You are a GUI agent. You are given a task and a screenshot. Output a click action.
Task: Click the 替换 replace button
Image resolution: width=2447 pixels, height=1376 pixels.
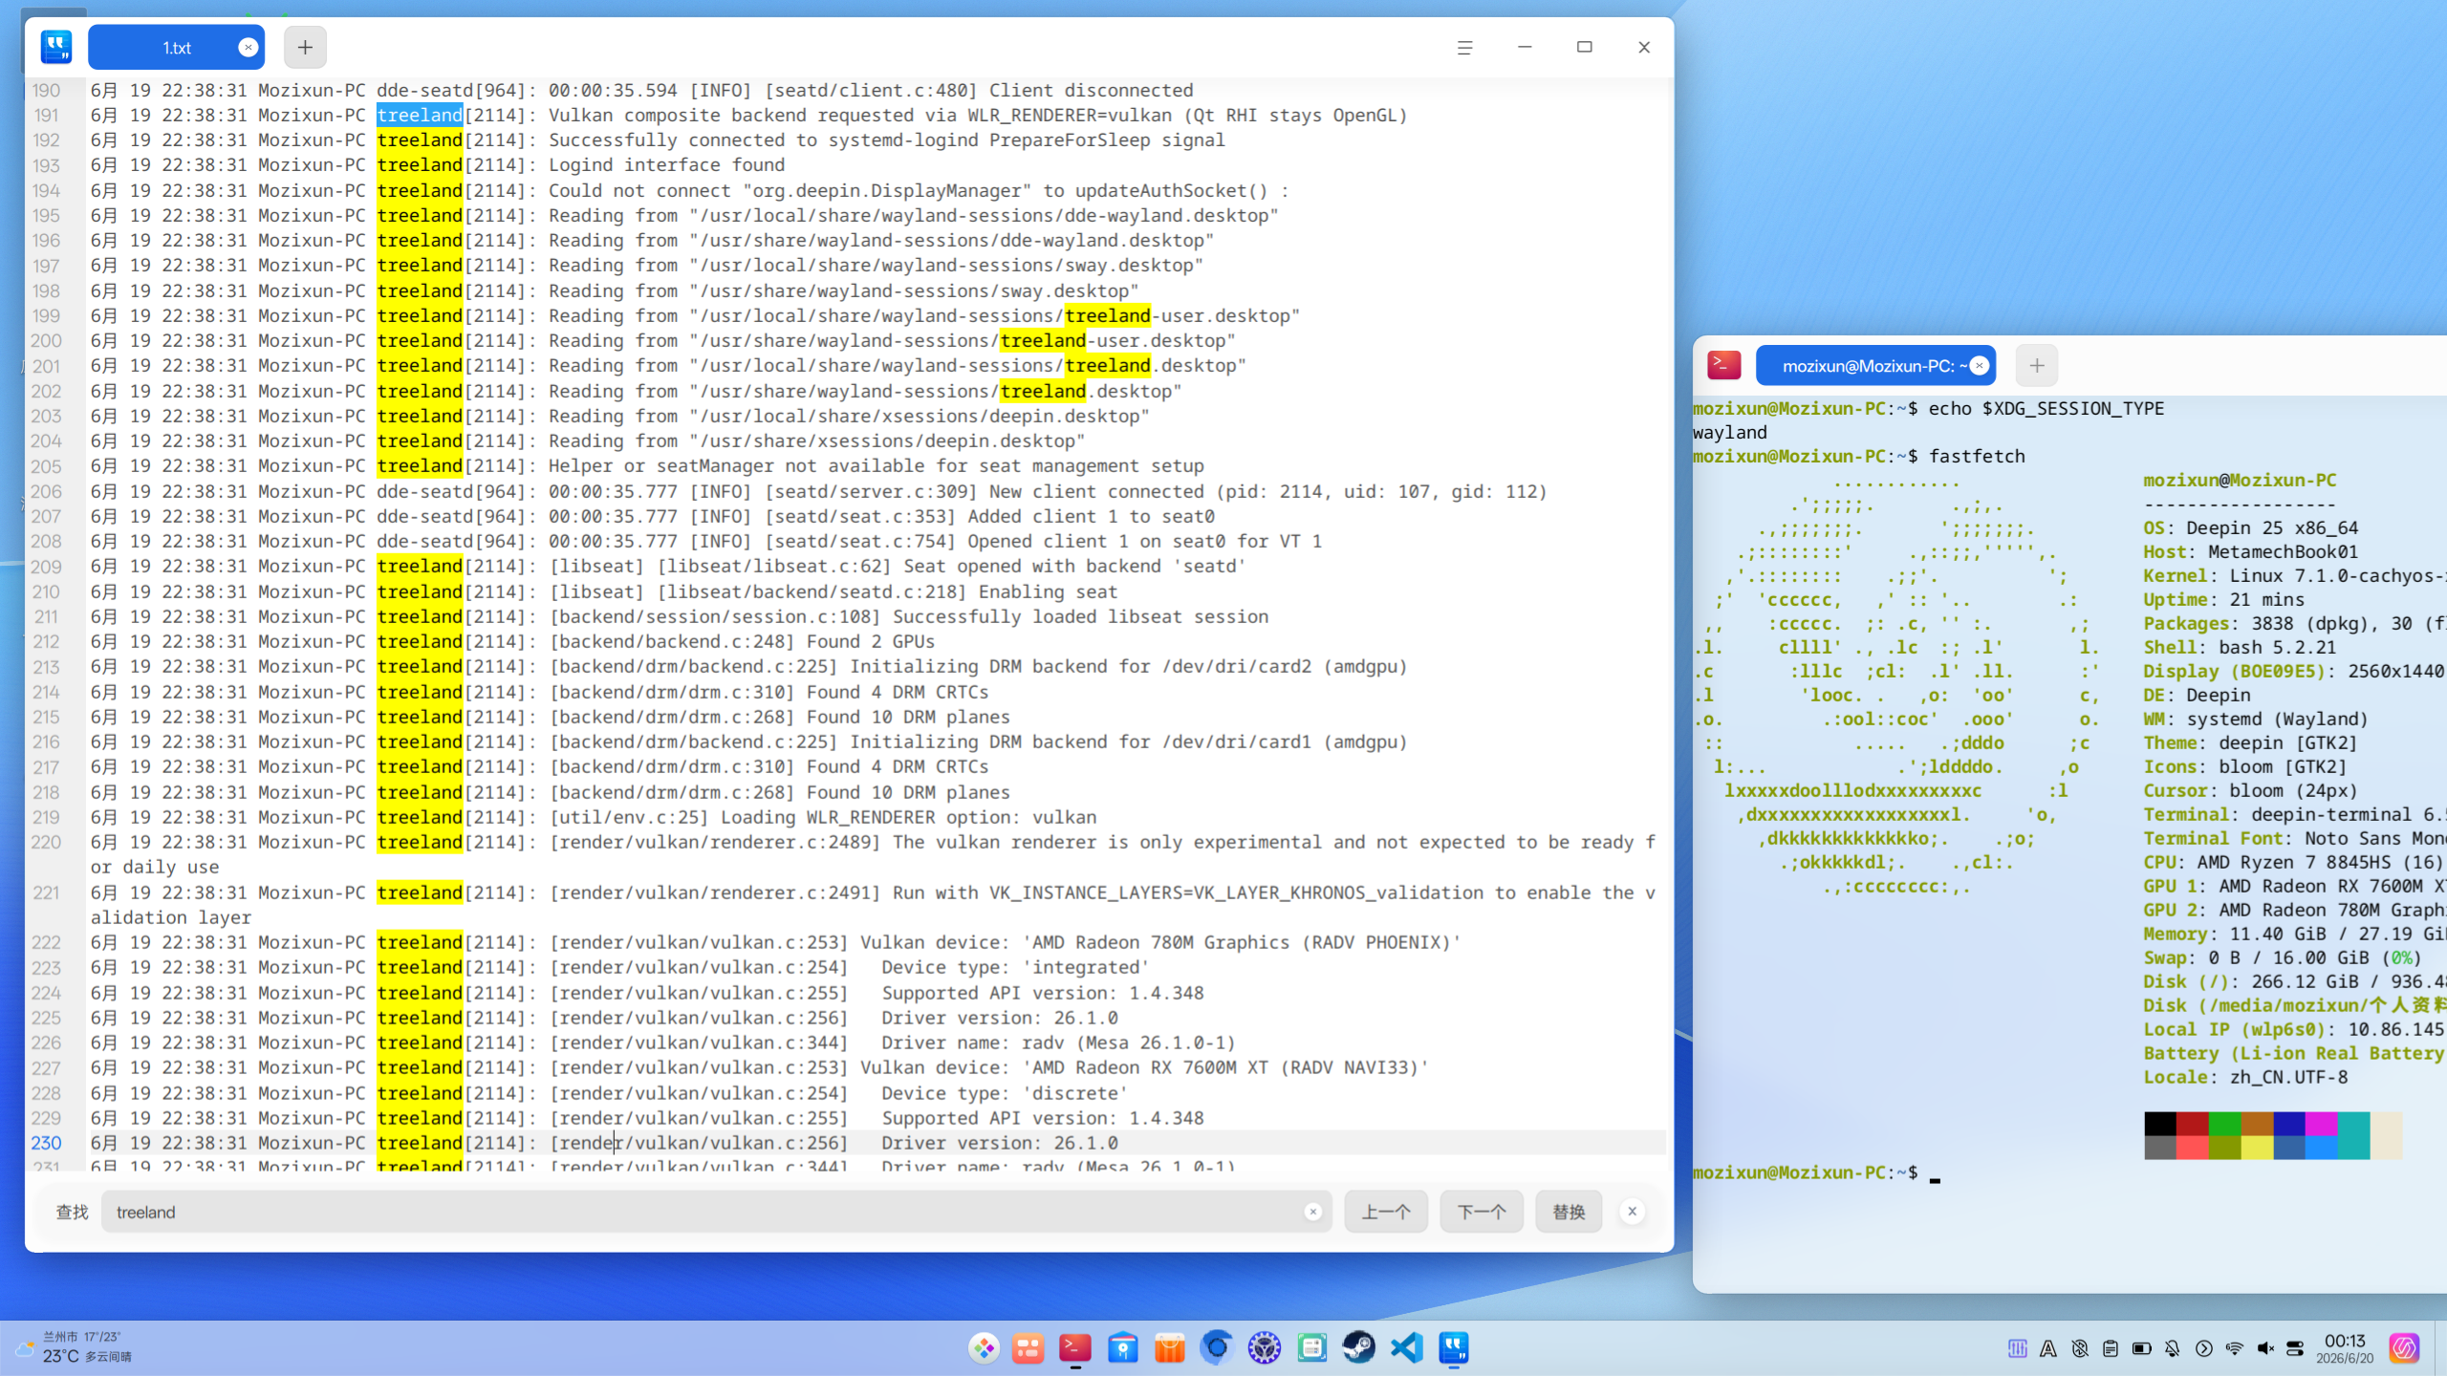[x=1569, y=1212]
